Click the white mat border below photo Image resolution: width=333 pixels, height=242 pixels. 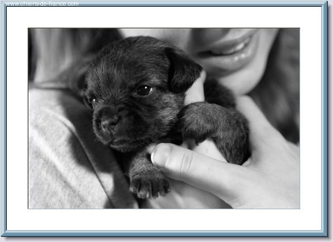point(164,219)
